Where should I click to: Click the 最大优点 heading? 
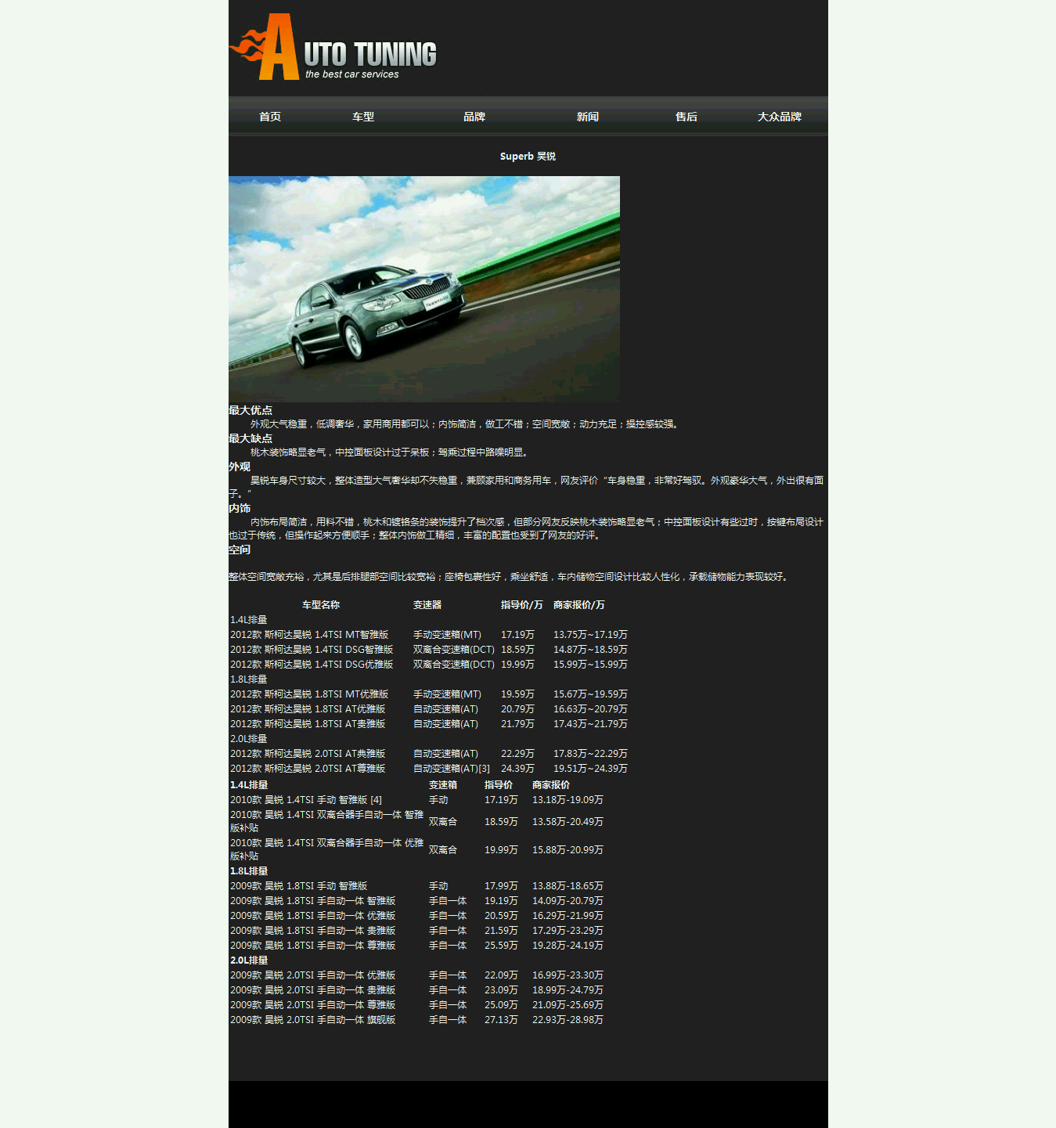[250, 410]
